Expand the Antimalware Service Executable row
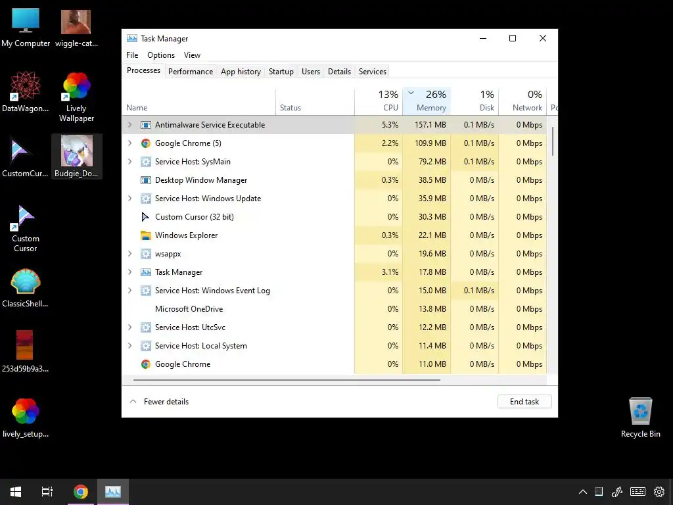The height and width of the screenshot is (505, 673). (x=130, y=125)
